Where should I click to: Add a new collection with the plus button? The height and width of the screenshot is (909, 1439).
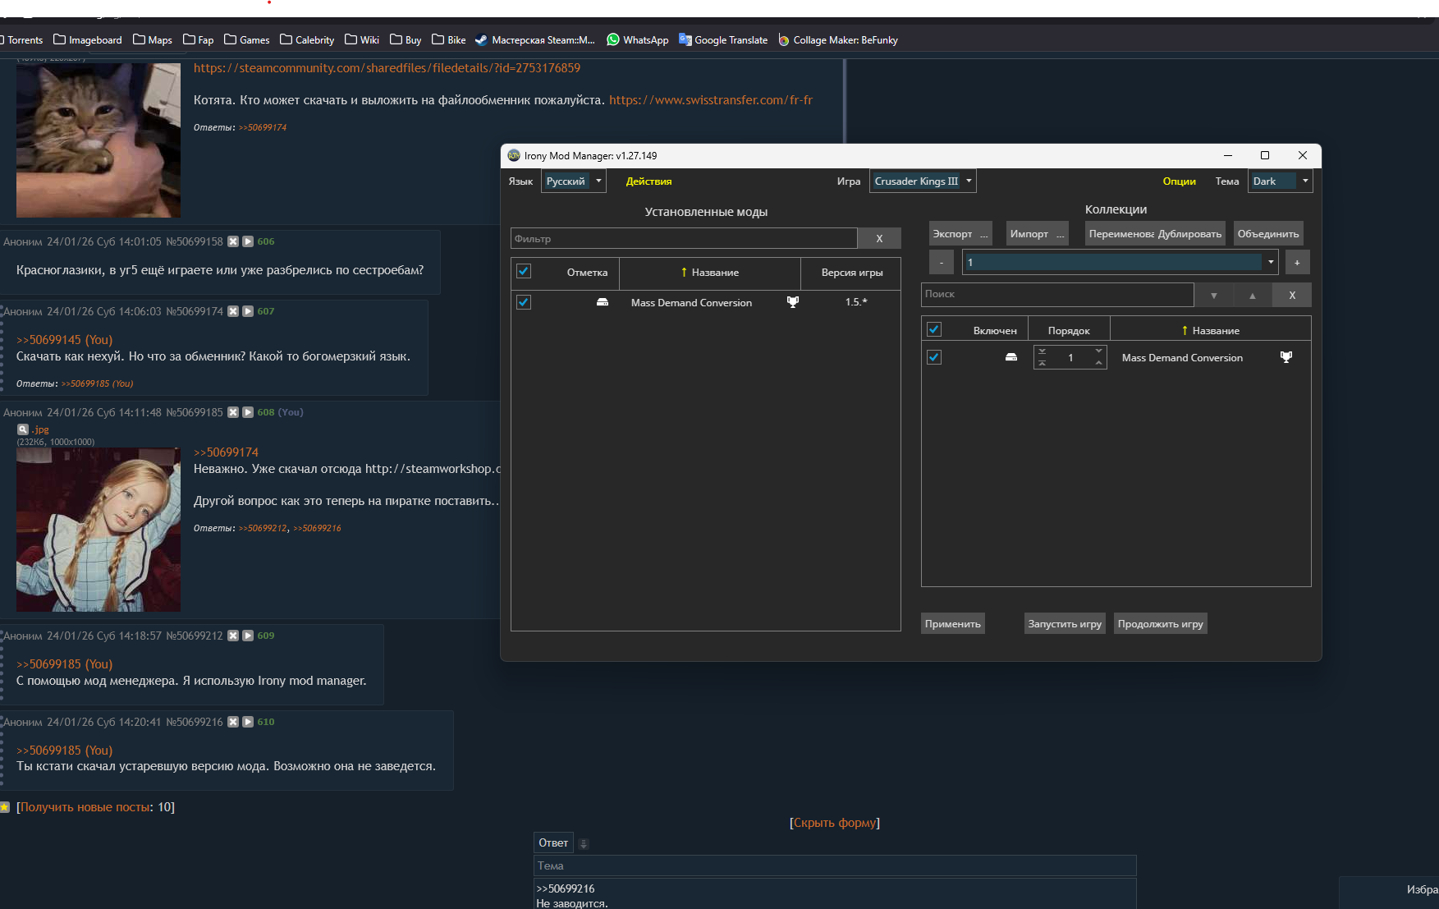click(x=1297, y=263)
